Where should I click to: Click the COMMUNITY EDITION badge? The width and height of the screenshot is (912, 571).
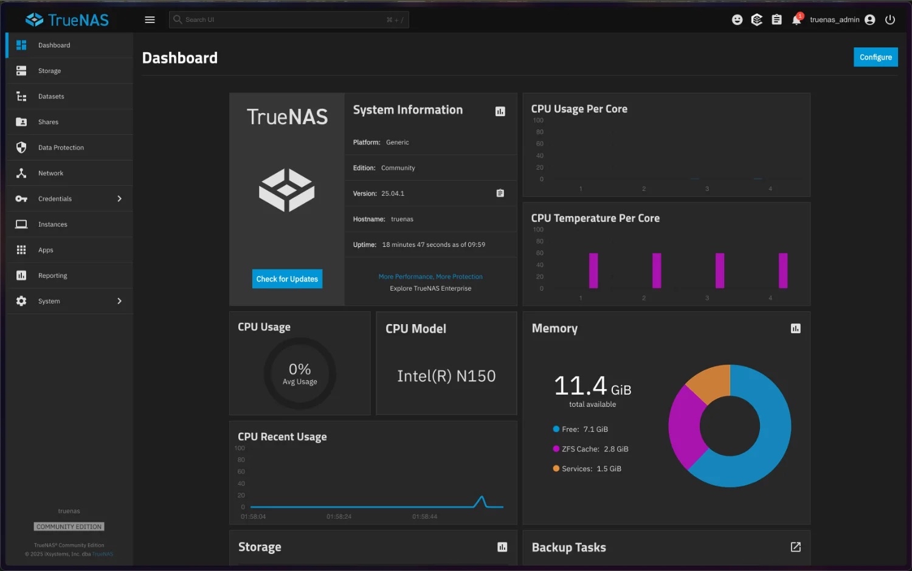pos(69,527)
